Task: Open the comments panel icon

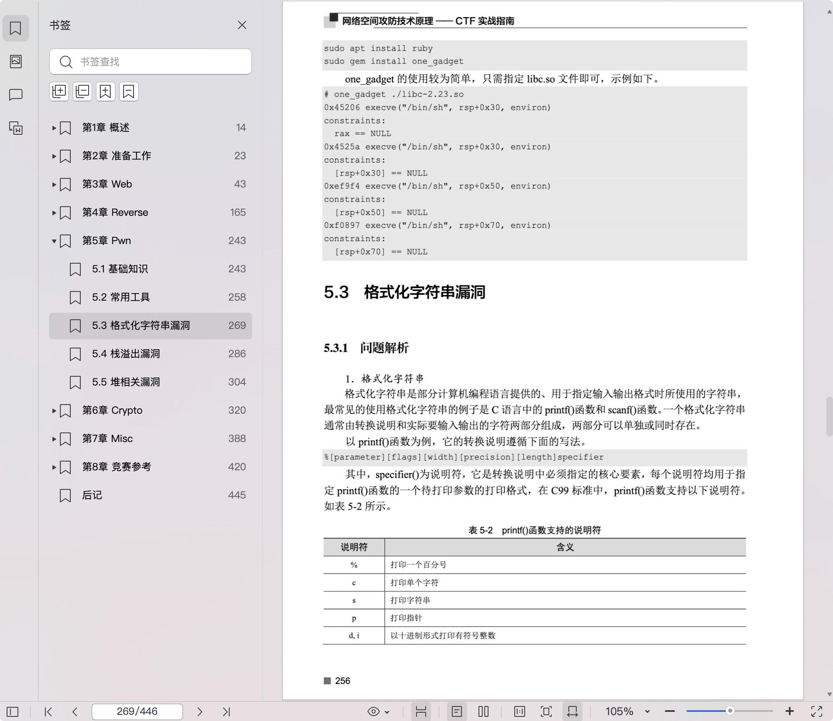Action: click(x=15, y=95)
